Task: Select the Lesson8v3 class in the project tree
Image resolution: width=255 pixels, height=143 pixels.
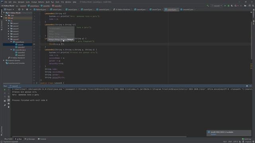Action: 20,55
